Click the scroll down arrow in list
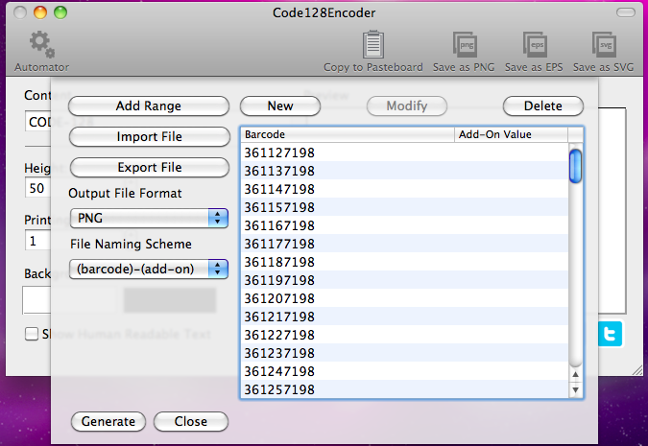The height and width of the screenshot is (446, 648). [x=576, y=390]
